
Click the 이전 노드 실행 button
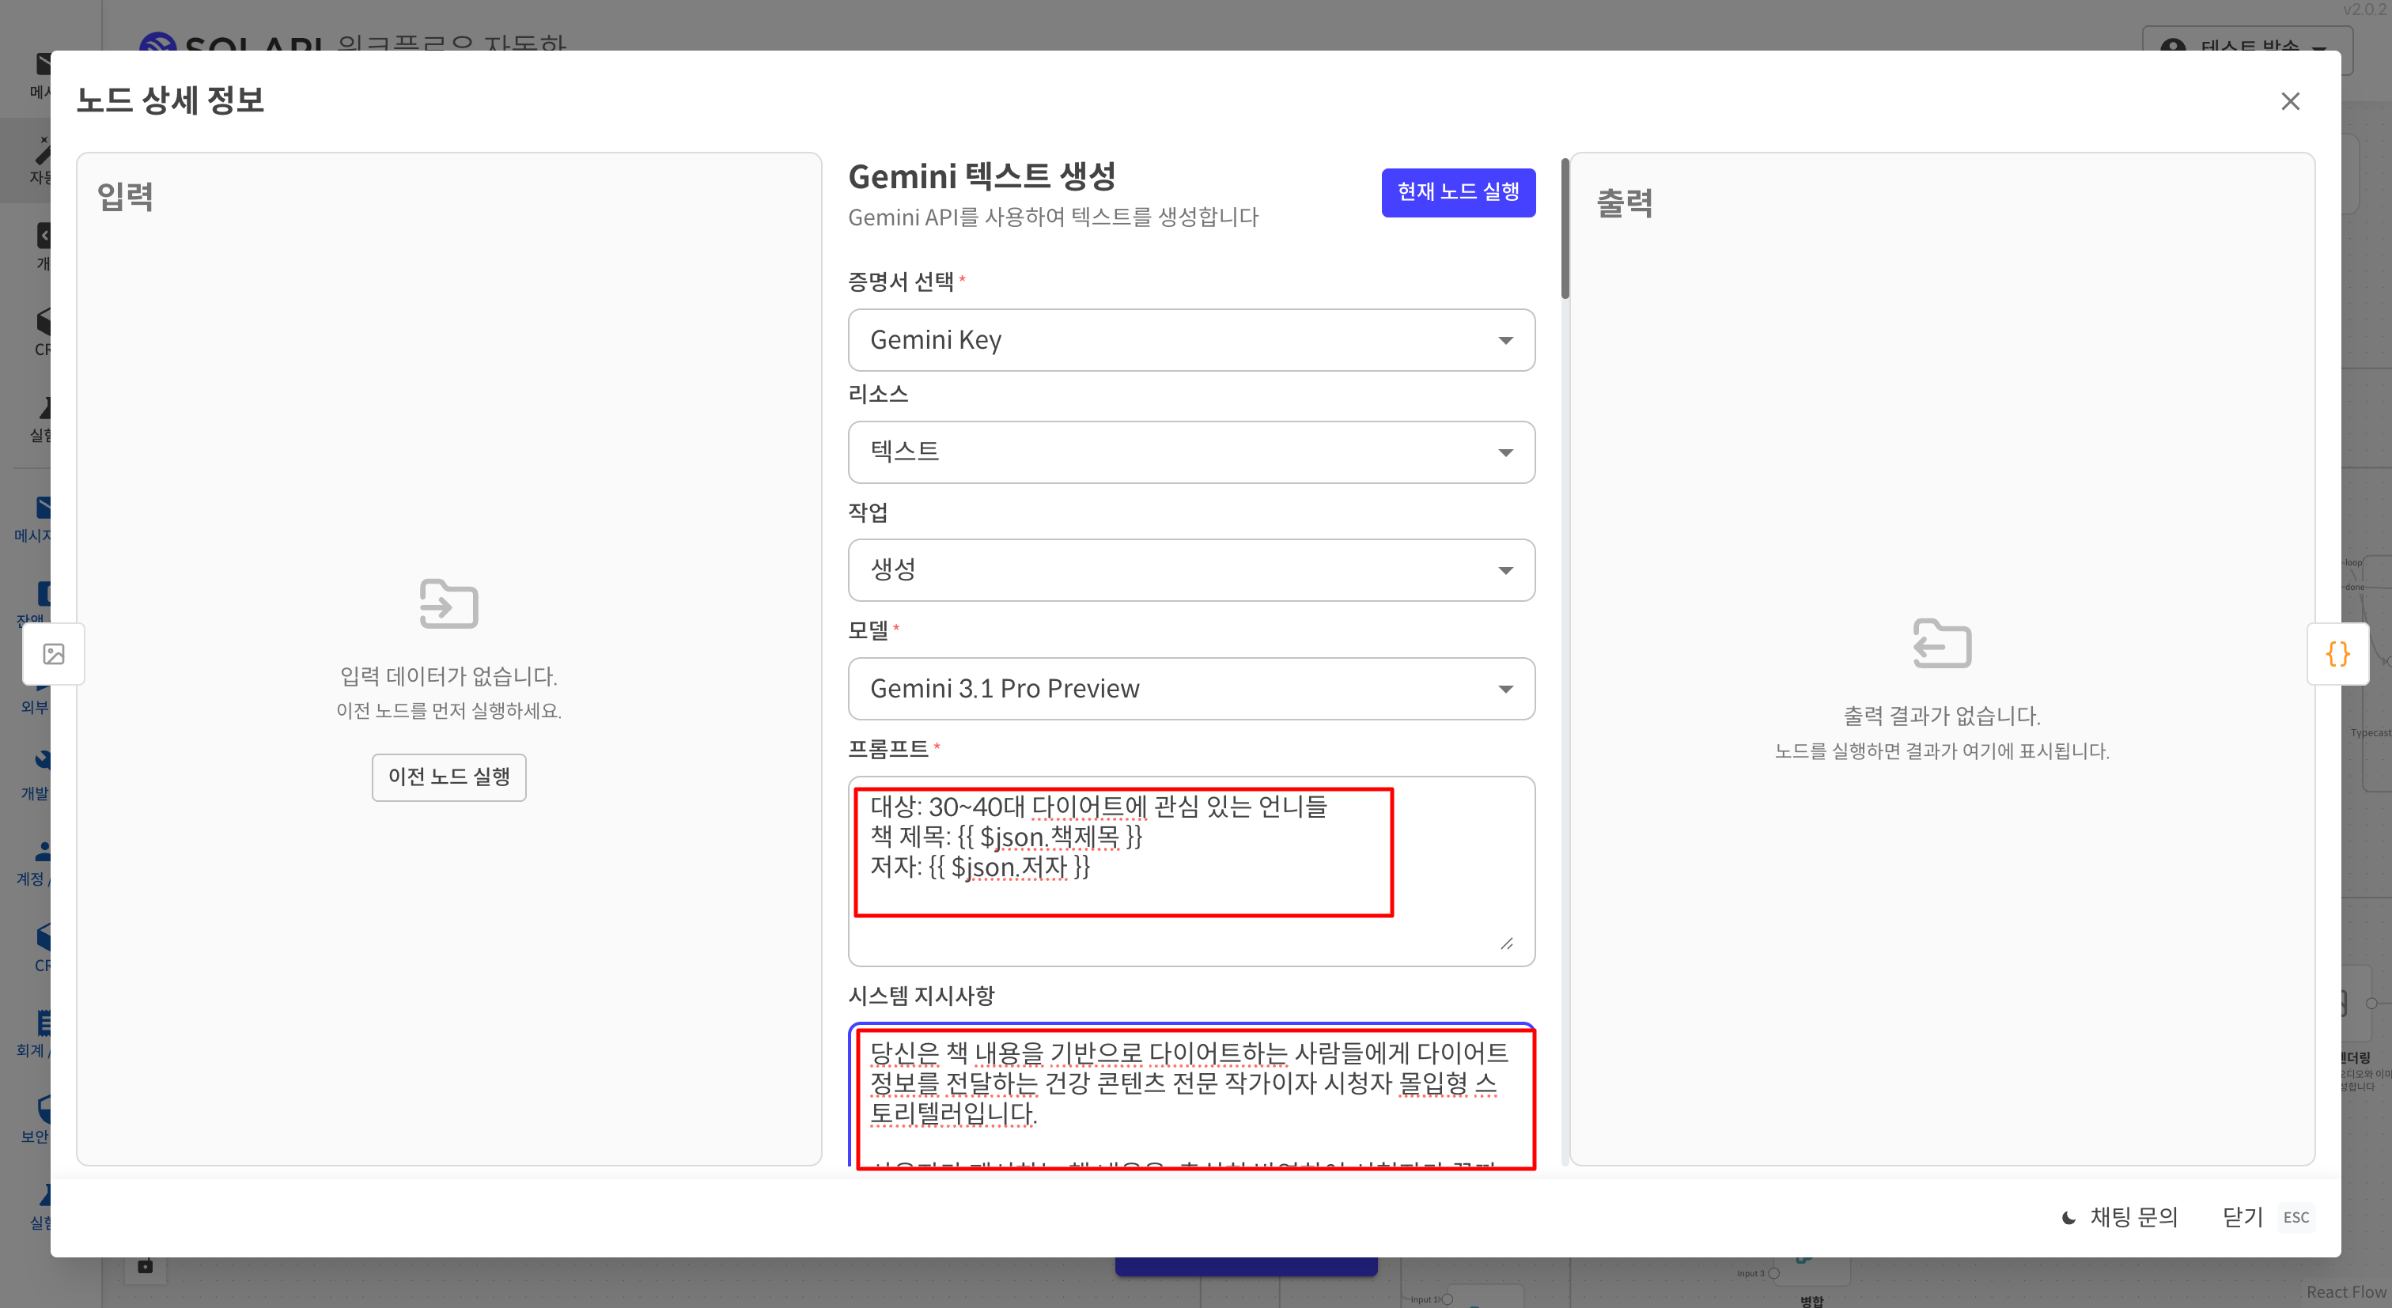pos(448,777)
